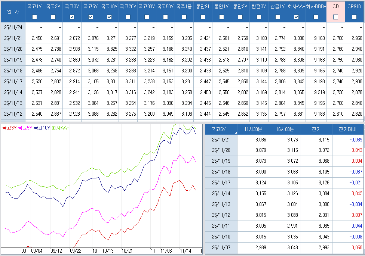This screenshot has height=256, width=365.
Task: Select the 전기대비 column header
Action: 348,129
